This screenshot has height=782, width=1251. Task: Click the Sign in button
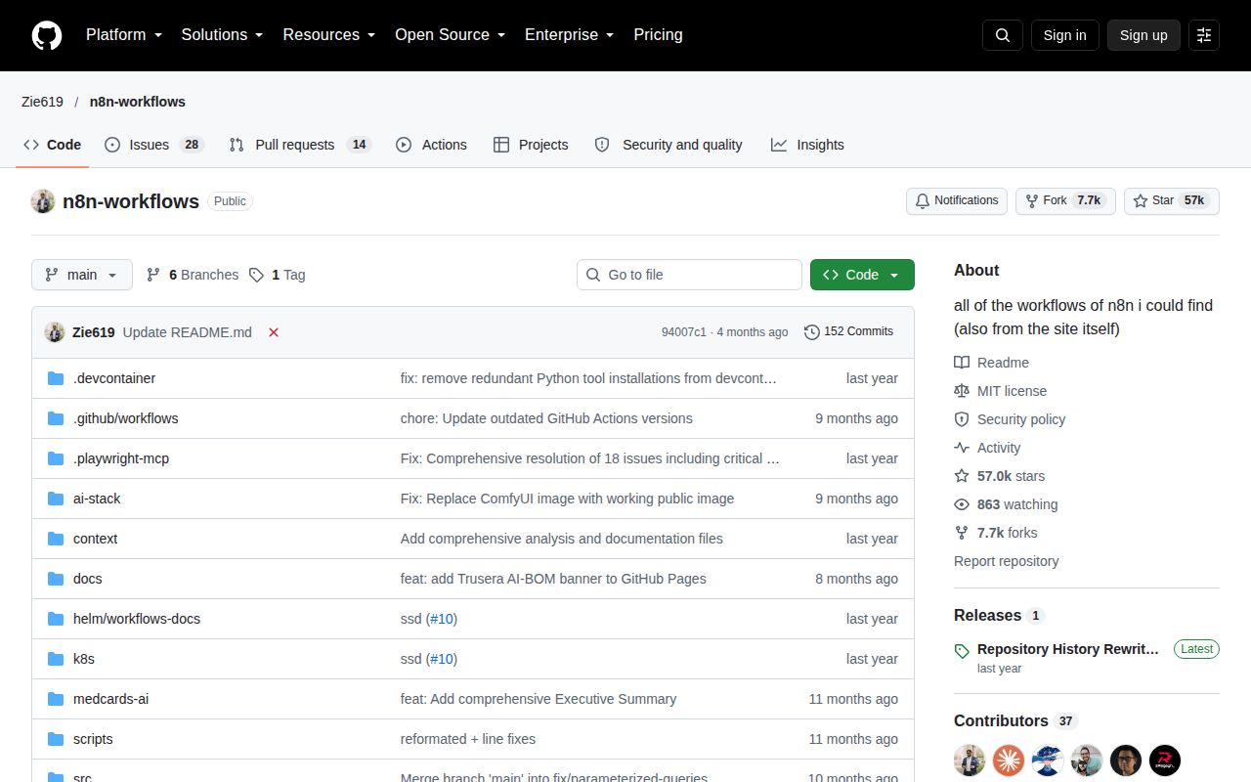click(1064, 35)
